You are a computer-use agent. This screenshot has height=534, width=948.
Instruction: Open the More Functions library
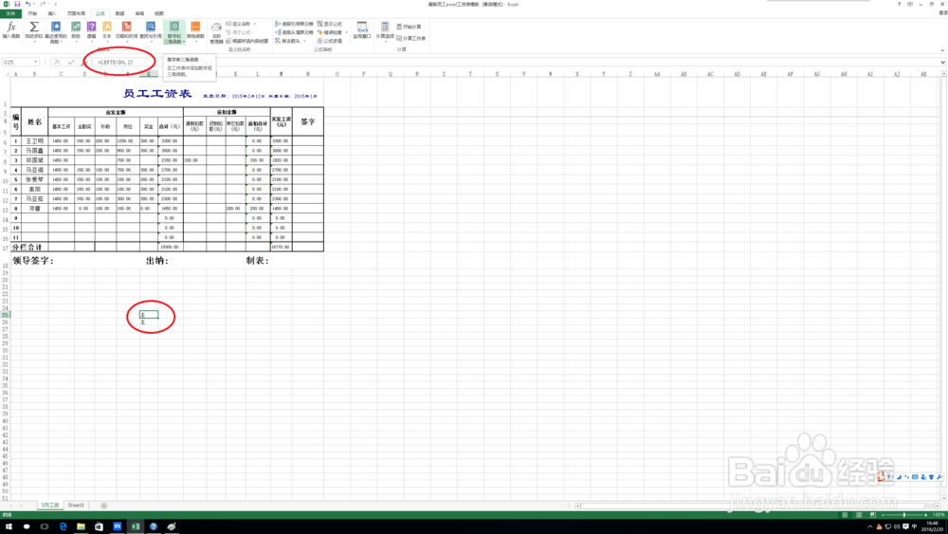pyautogui.click(x=195, y=31)
